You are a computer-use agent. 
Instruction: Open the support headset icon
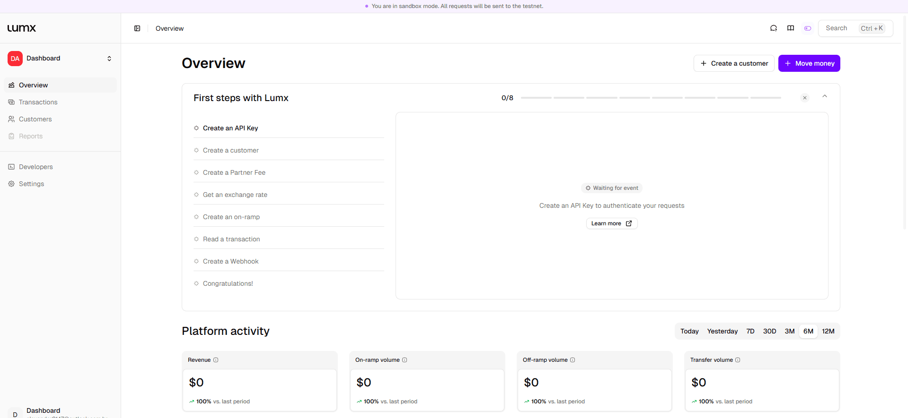point(774,28)
